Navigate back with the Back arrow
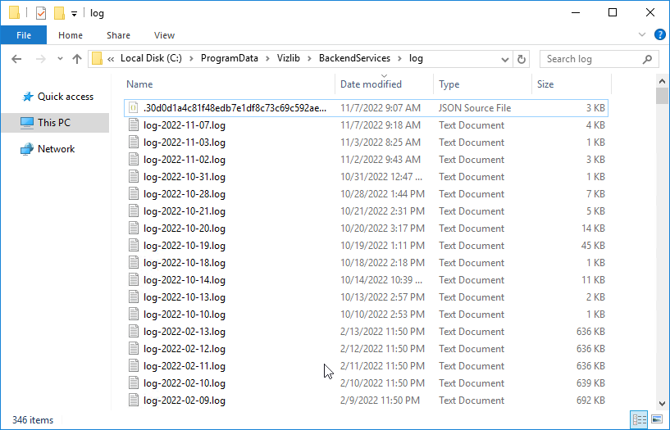Image resolution: width=670 pixels, height=430 pixels. coord(16,59)
